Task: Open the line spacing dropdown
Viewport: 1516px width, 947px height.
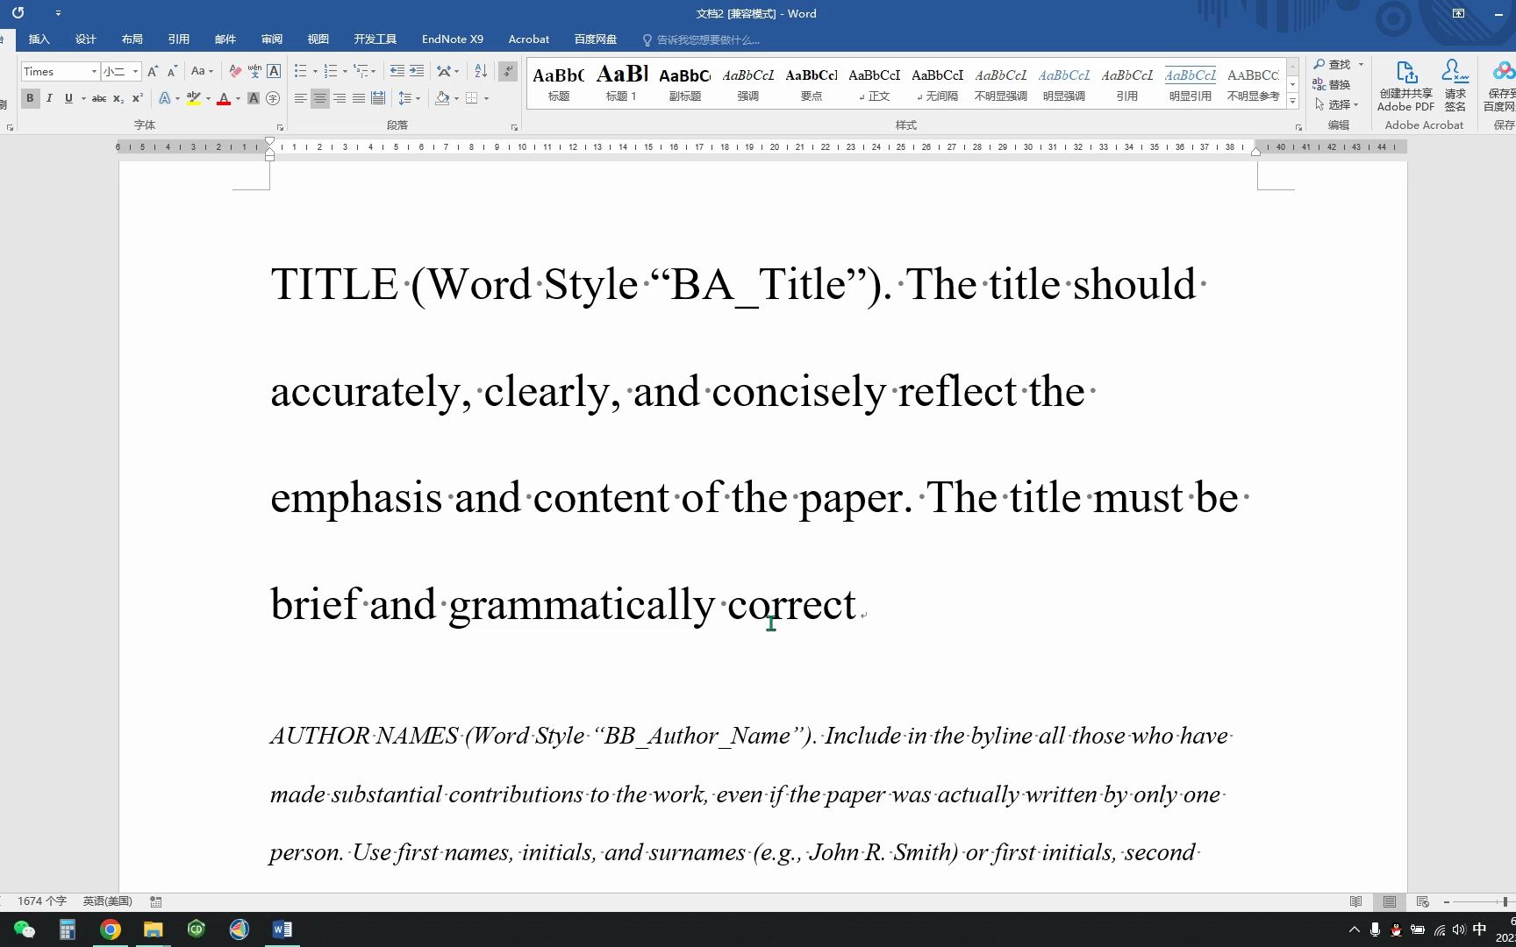Action: coord(409,98)
